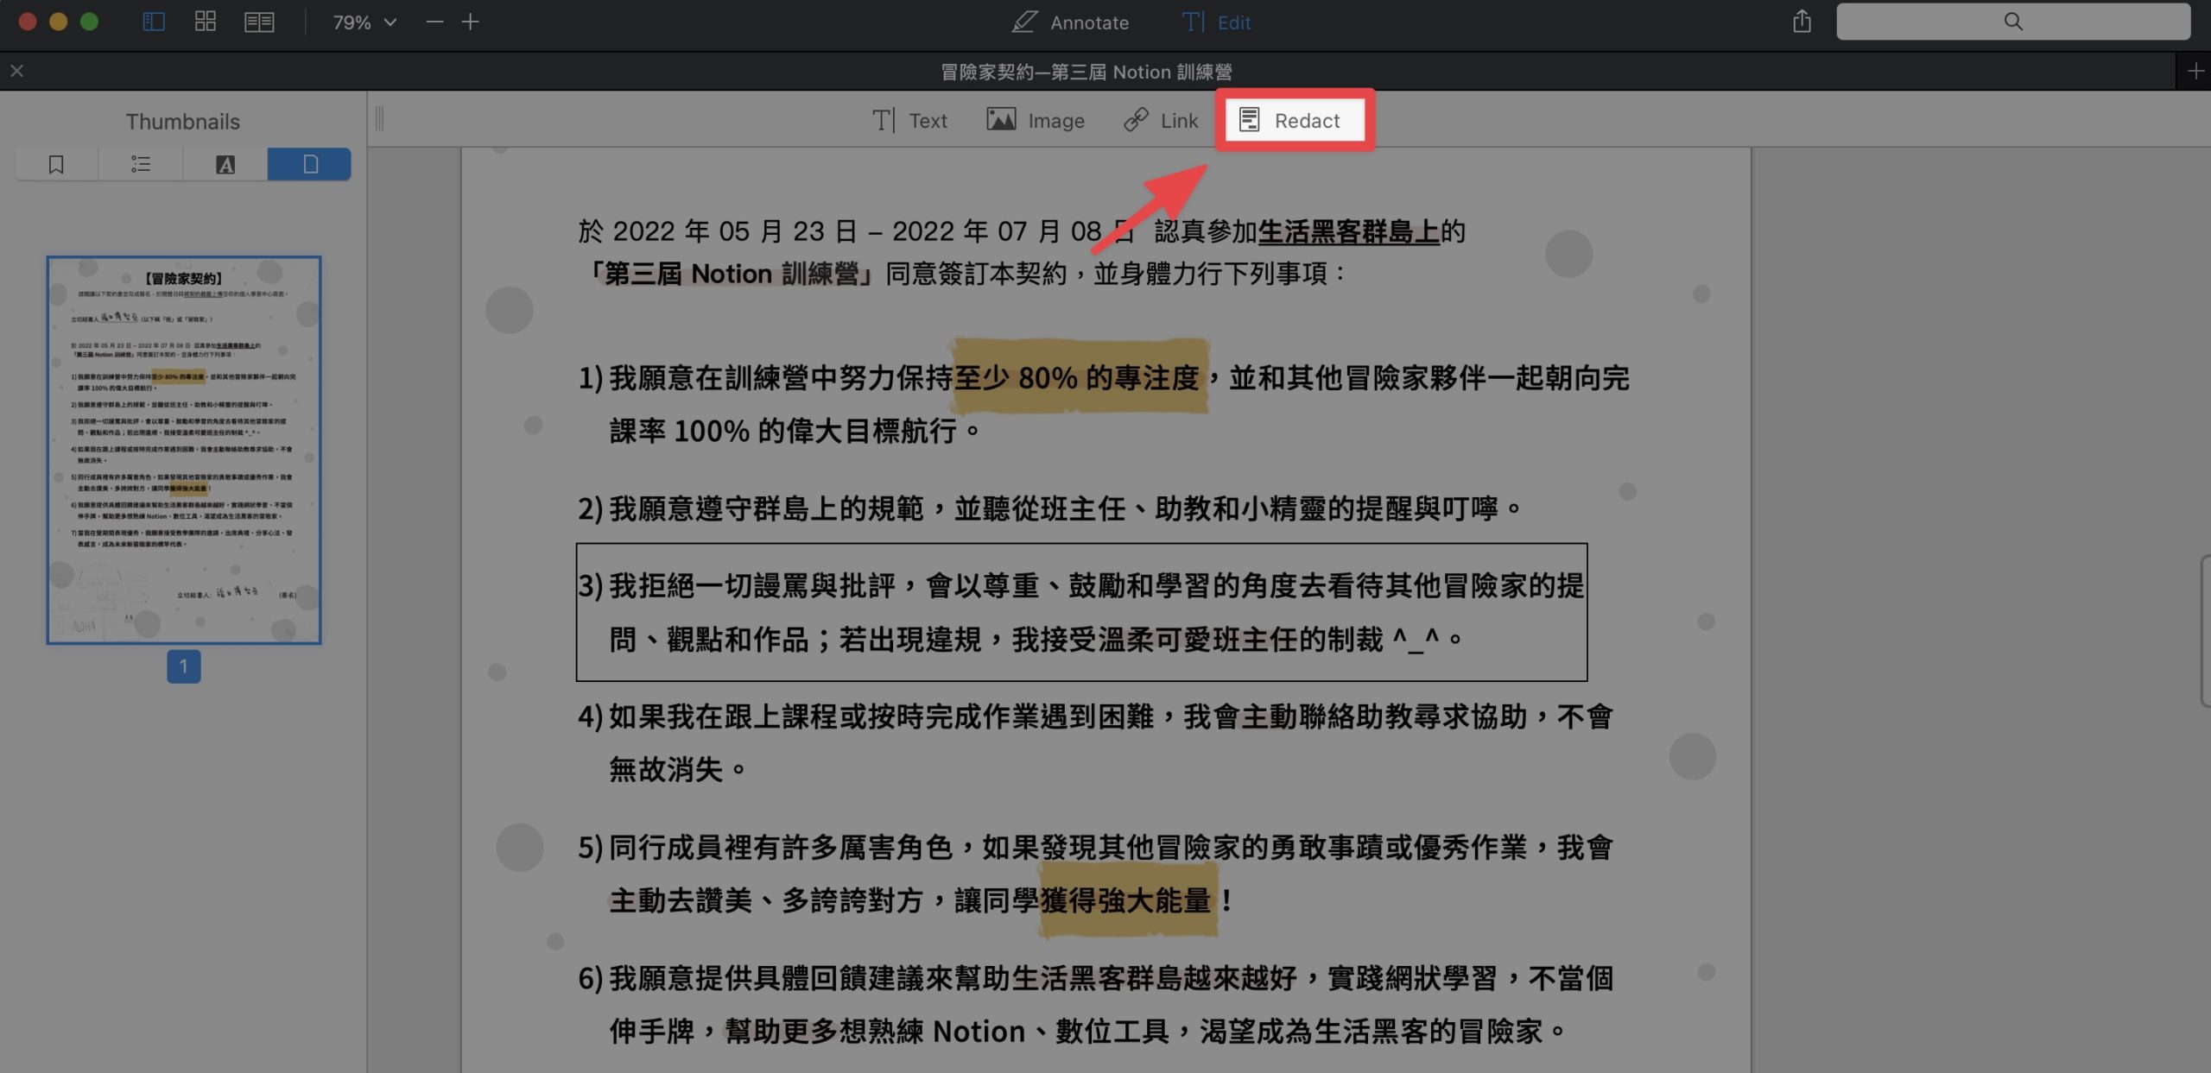Screen dimensions: 2211x1073
Task: Click the text 課率 100% 的偉大目標航行
Action: [795, 430]
